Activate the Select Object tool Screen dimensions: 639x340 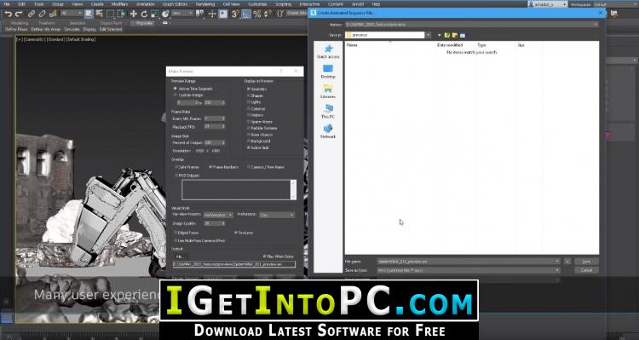[x=89, y=14]
